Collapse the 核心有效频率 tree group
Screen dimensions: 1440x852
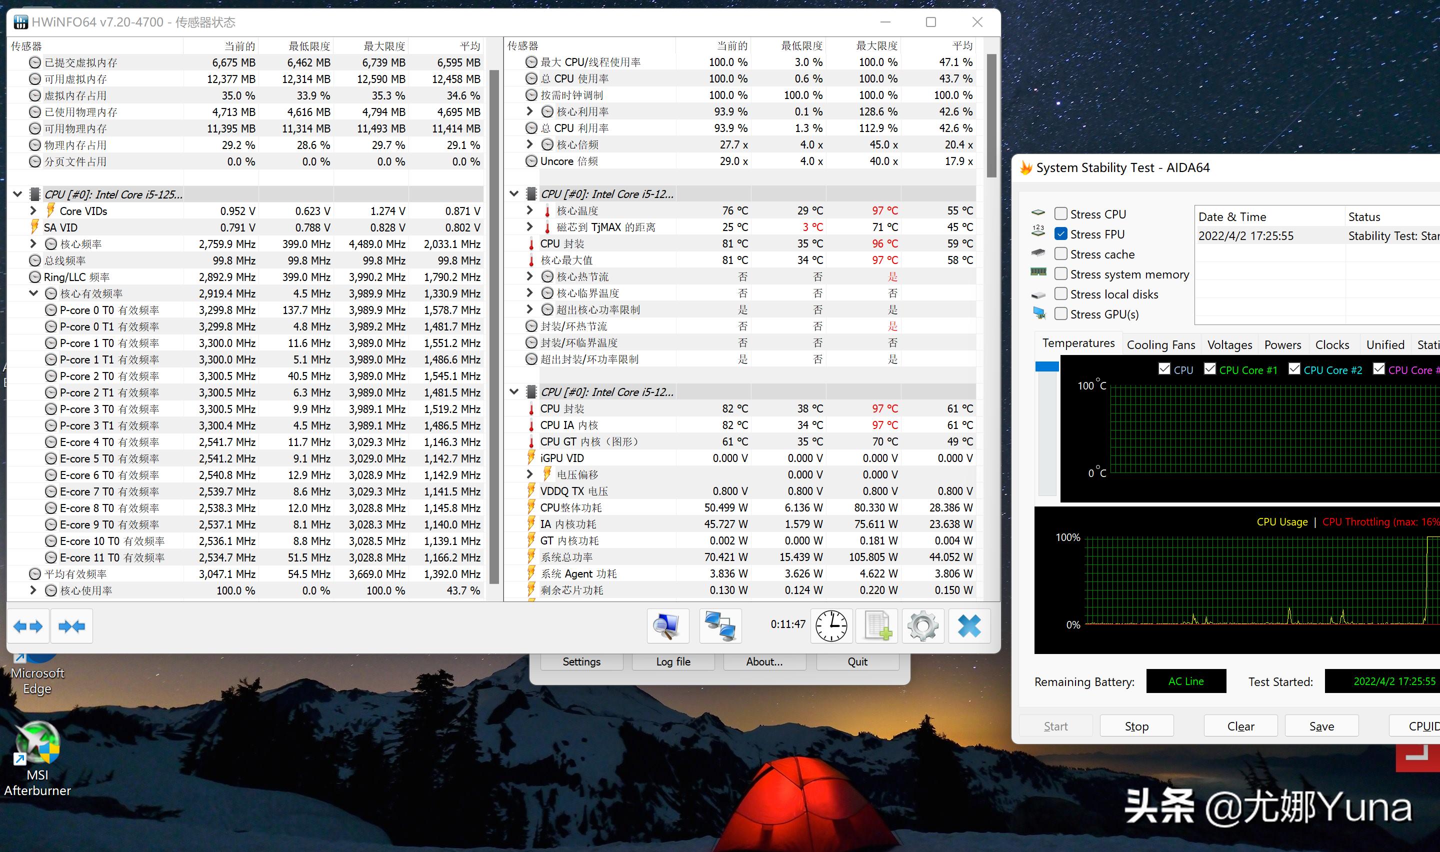[33, 293]
